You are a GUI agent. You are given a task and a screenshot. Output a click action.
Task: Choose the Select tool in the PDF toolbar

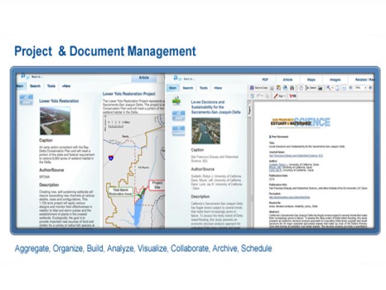point(311,88)
